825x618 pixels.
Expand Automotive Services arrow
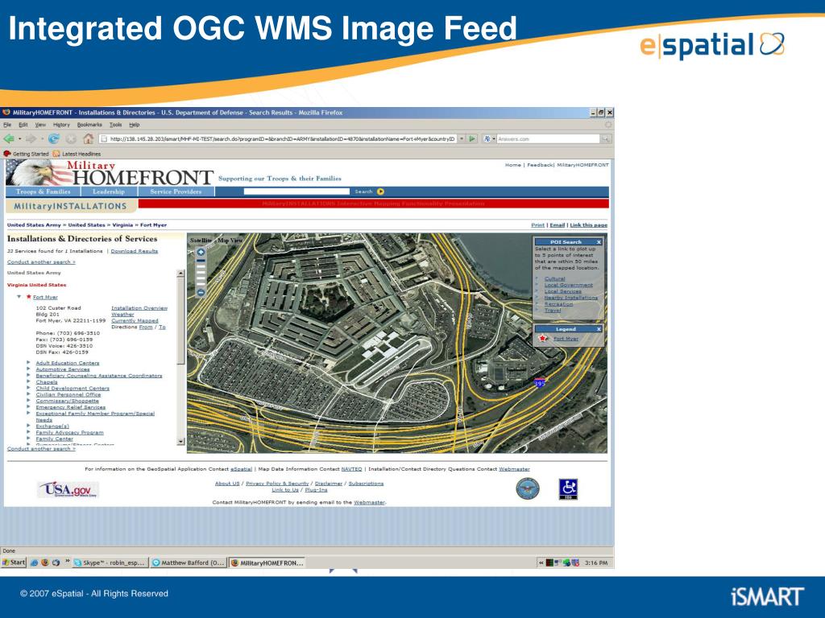pyautogui.click(x=28, y=369)
